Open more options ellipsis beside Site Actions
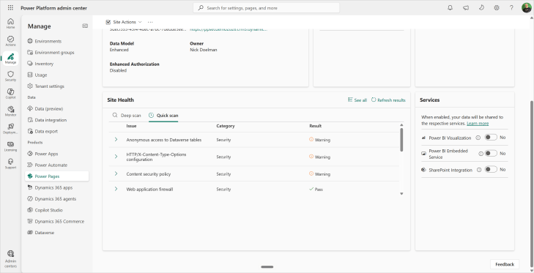Screen dimensions: 534x273 click(150, 22)
